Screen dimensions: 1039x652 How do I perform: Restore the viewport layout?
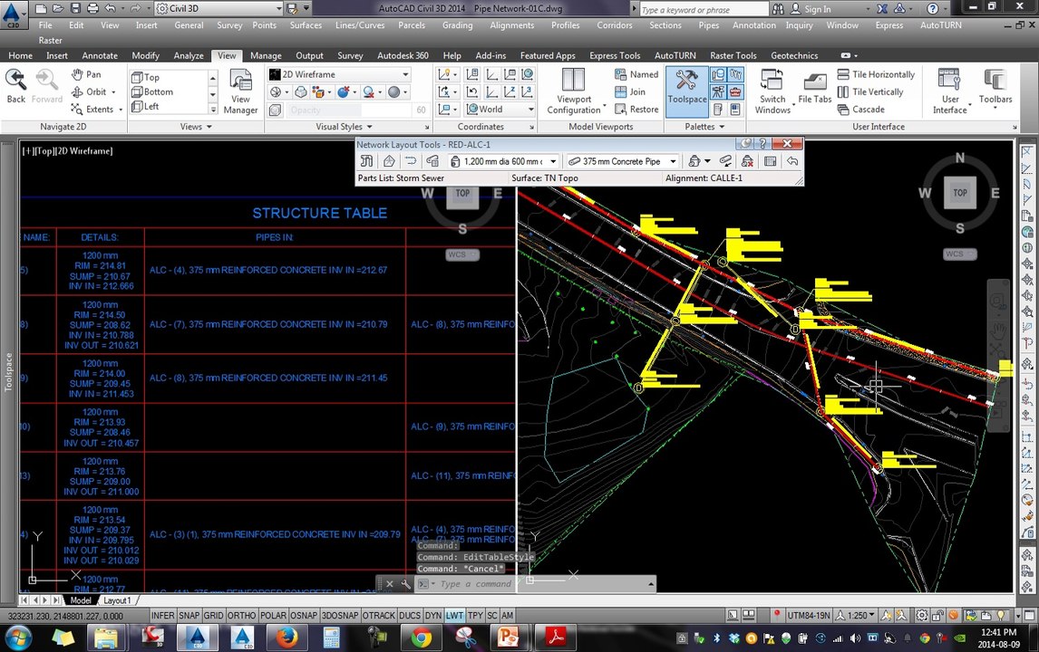coord(636,110)
